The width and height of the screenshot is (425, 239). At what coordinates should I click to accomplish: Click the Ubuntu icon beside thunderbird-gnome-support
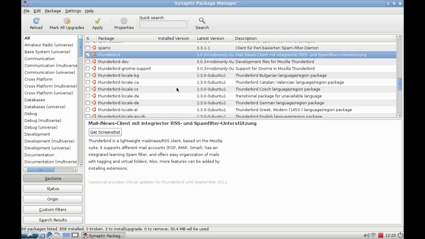click(x=94, y=68)
